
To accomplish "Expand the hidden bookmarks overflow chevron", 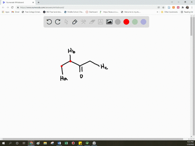I will pos(157,12).
